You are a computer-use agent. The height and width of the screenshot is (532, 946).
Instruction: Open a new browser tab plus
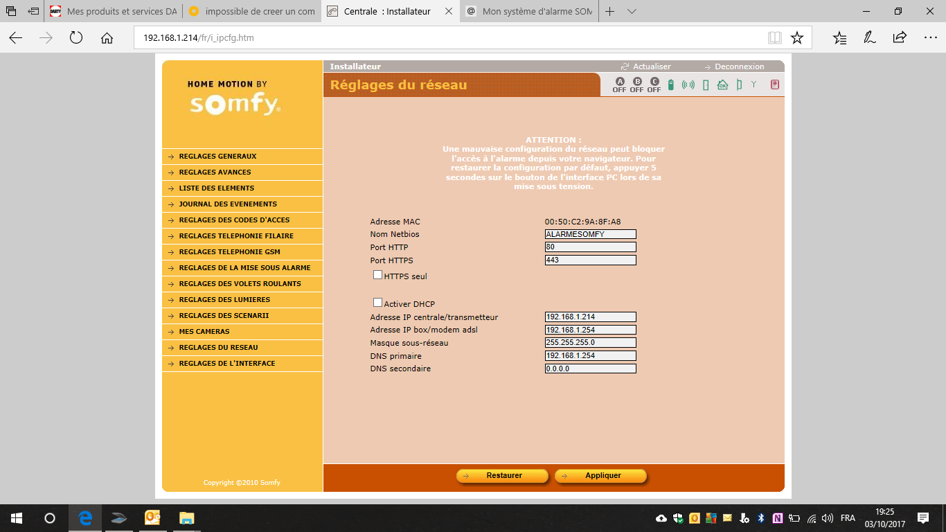point(610,12)
